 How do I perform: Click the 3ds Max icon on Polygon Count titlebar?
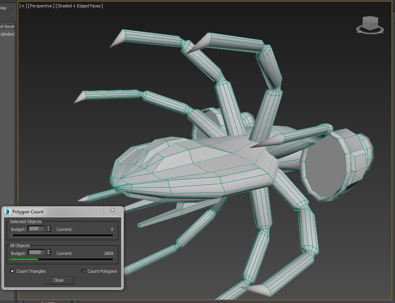[x=7, y=211]
